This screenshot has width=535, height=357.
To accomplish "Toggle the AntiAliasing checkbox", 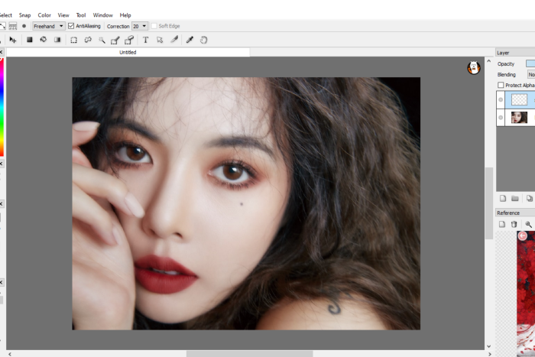I will [x=71, y=26].
